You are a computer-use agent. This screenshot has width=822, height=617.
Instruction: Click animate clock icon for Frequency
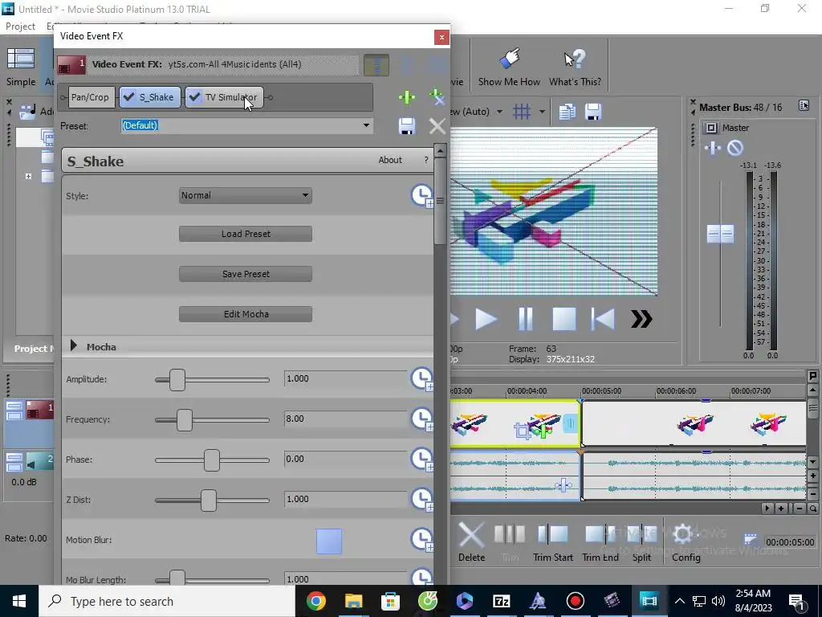[x=422, y=419]
